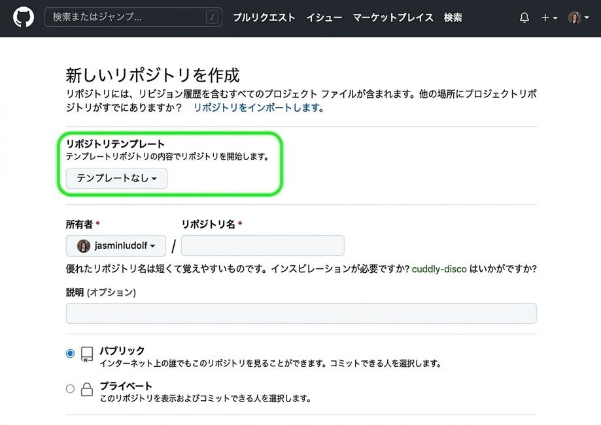Click the public repository book icon
Screen dimensions: 601x425
87,354
